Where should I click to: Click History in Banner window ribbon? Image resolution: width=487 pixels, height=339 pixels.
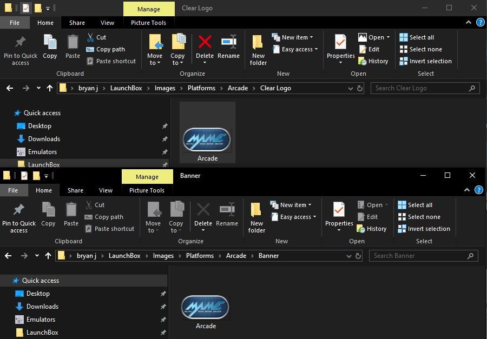[372, 229]
